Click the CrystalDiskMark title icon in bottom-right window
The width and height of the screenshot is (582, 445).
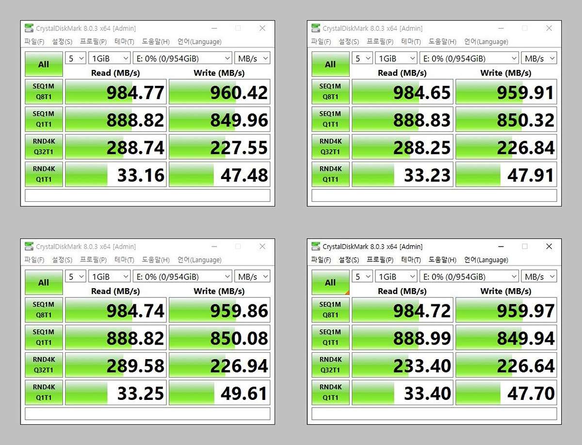tap(316, 247)
